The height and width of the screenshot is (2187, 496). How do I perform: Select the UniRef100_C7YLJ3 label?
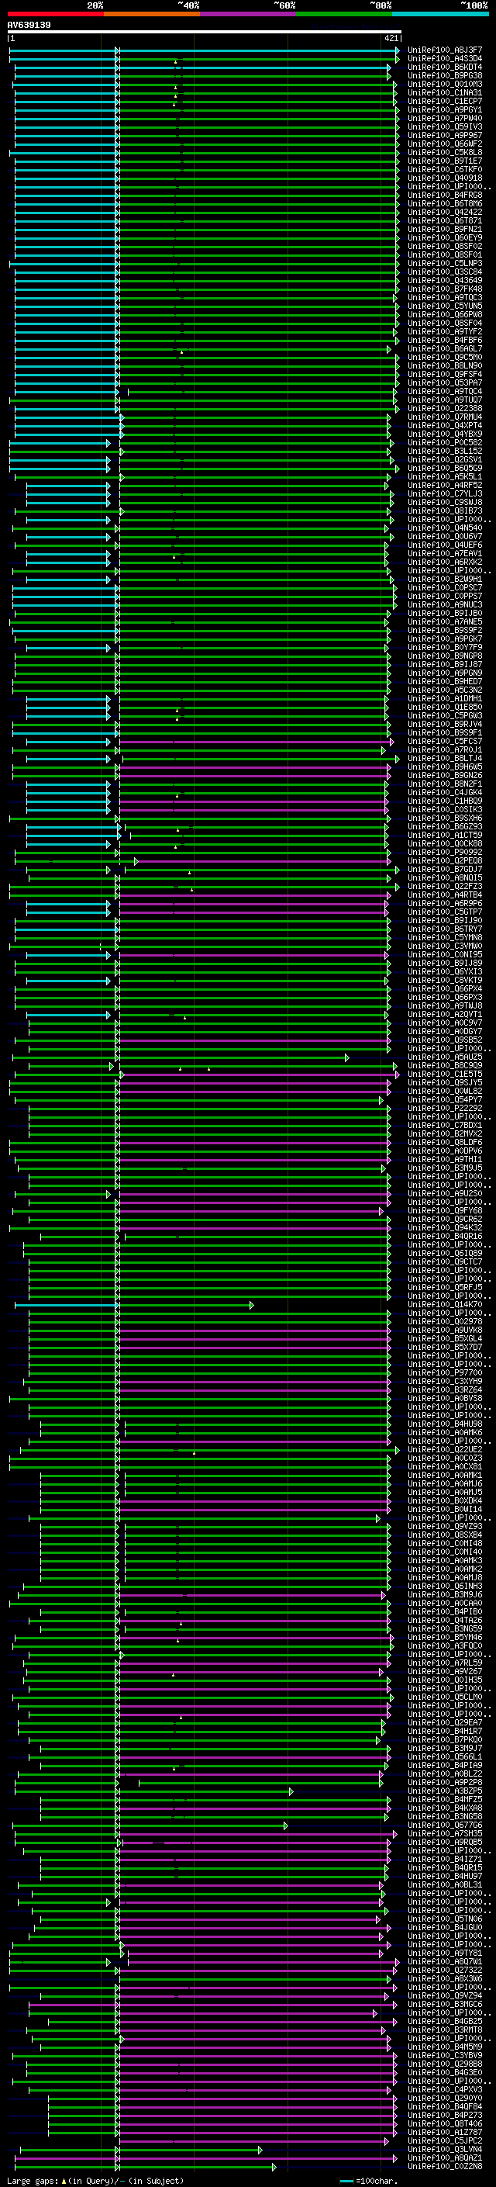(445, 493)
